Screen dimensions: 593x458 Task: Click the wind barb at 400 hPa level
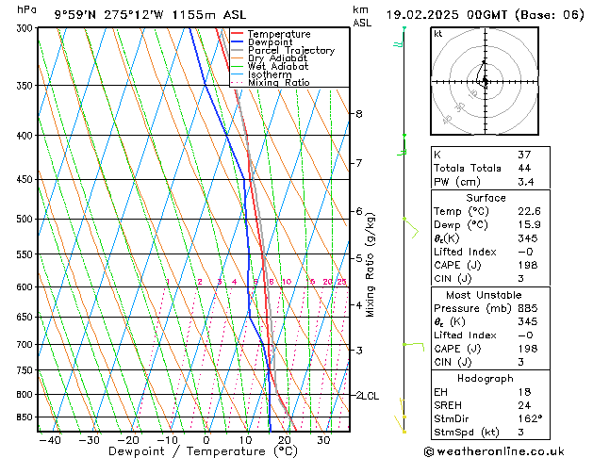tap(402, 145)
